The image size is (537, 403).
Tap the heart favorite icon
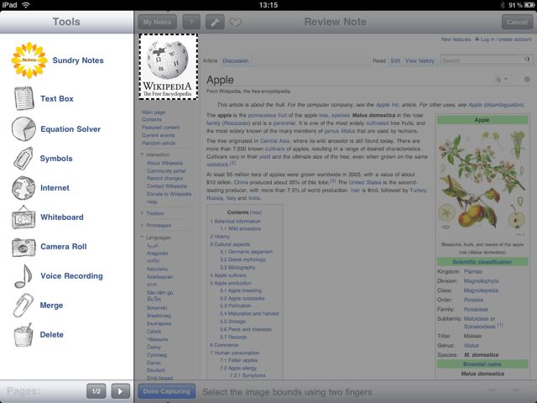click(236, 23)
